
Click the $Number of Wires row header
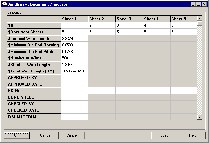34,58
